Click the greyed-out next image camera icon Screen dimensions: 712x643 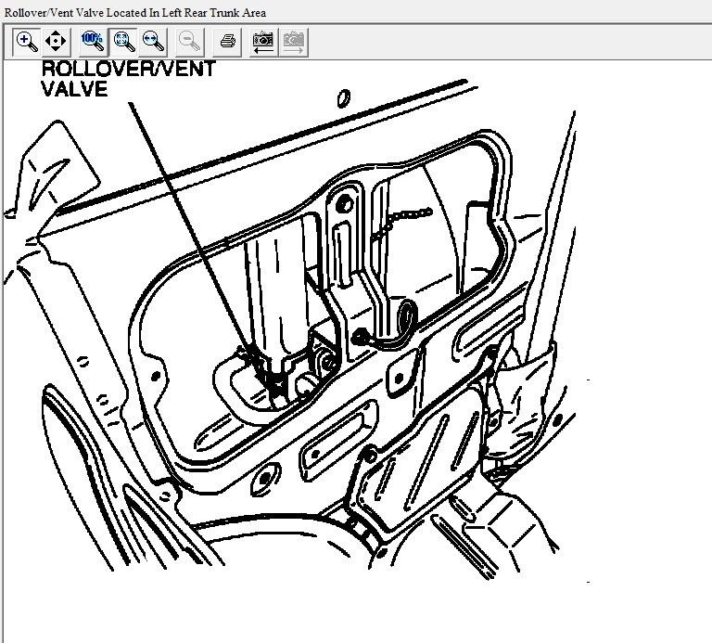[294, 41]
